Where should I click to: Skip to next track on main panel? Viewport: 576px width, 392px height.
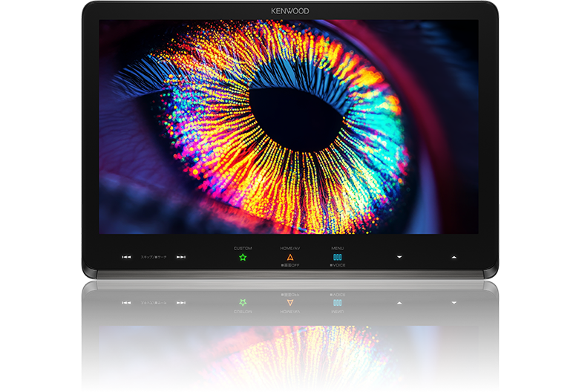pos(180,258)
